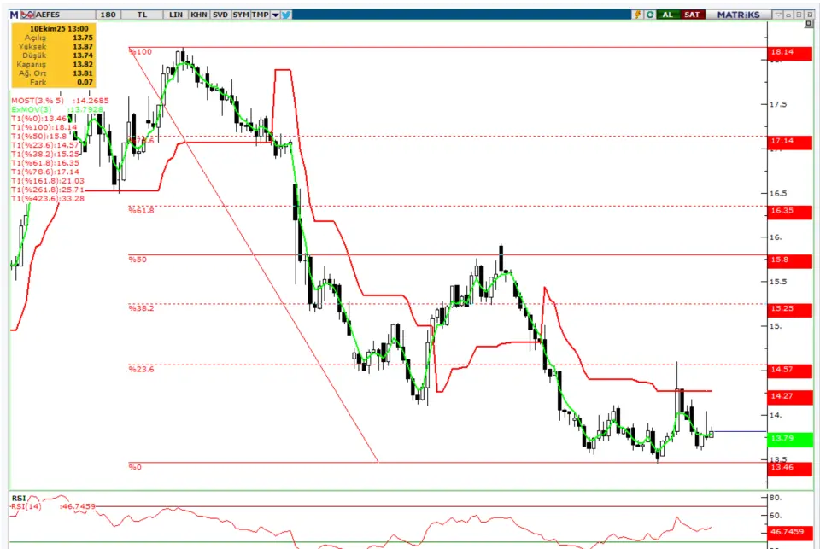
Task: Click the blue M Matriks menu icon
Action: [14, 15]
